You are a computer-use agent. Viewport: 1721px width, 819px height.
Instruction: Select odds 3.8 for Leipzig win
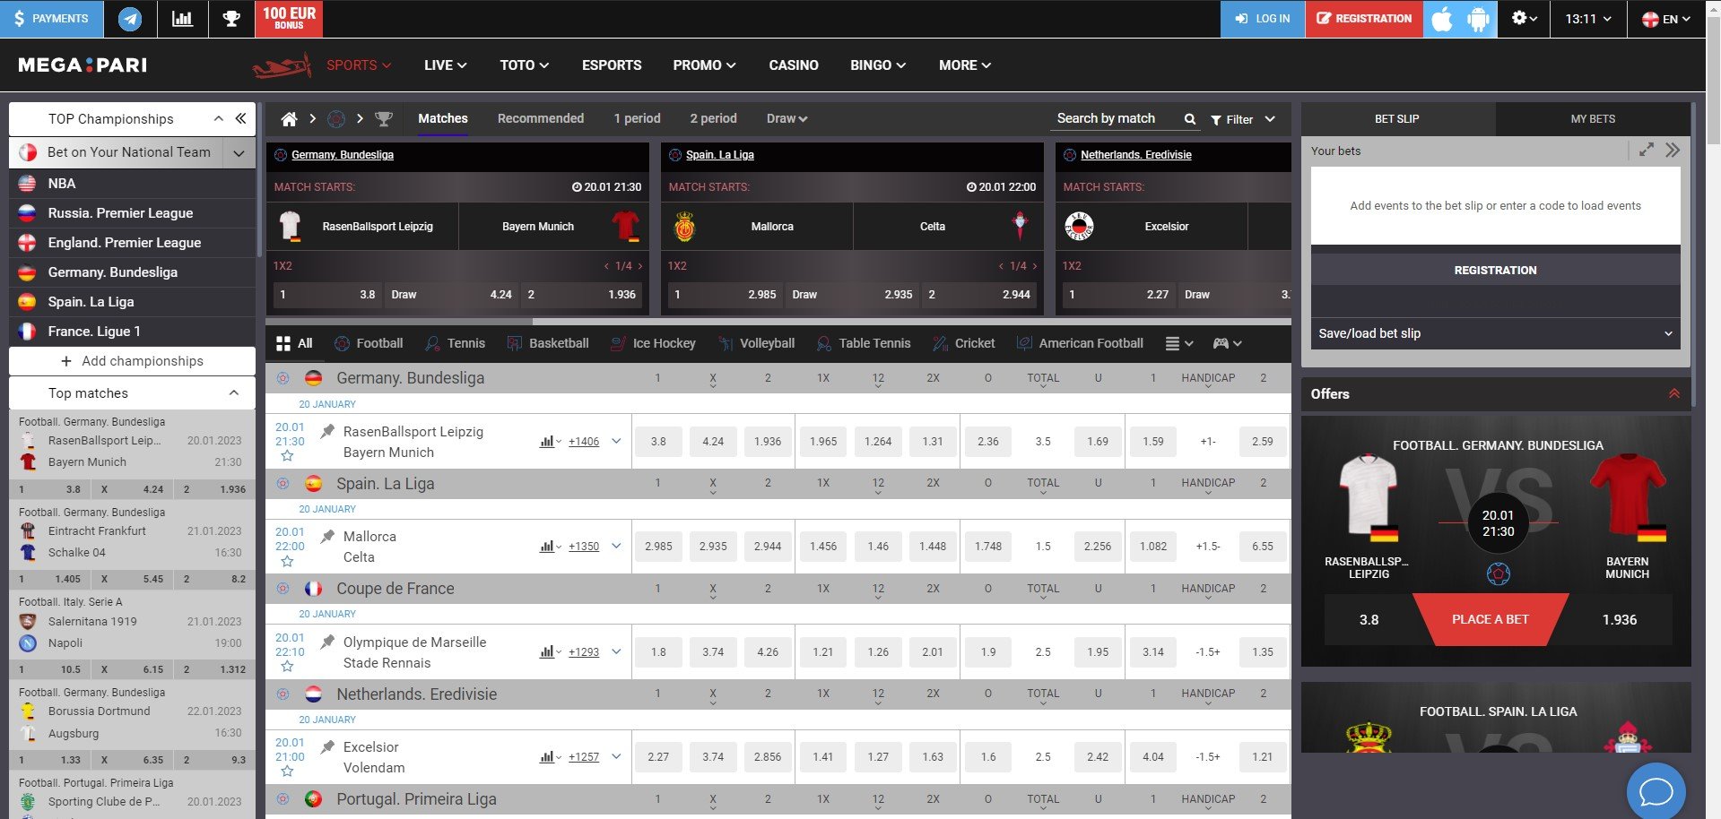658,442
